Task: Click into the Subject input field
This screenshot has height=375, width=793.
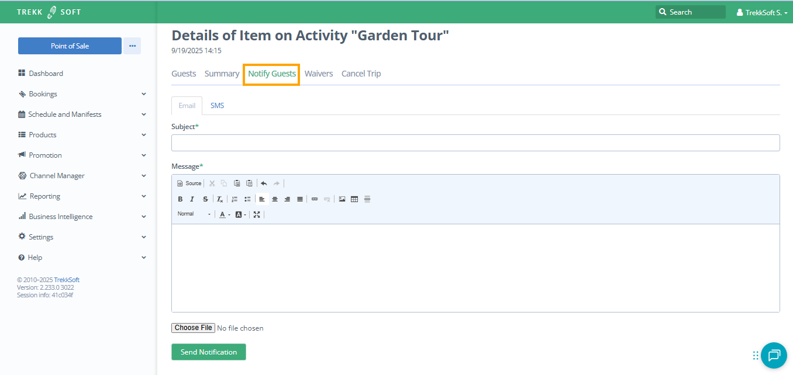Action: pyautogui.click(x=475, y=143)
